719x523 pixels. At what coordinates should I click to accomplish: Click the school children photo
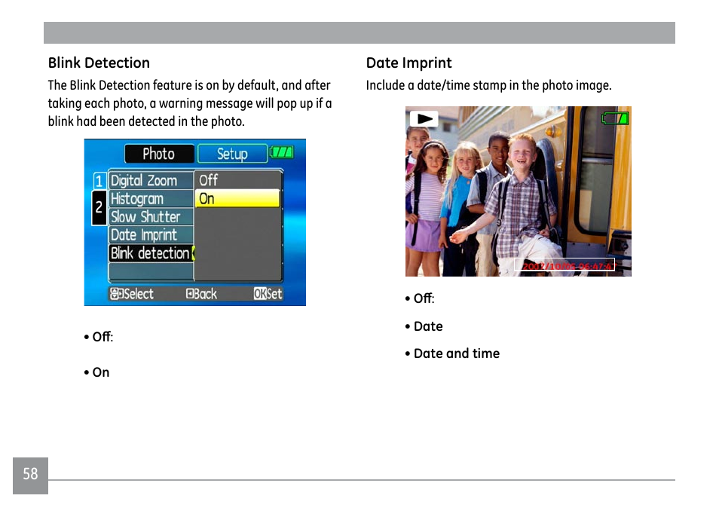519,191
